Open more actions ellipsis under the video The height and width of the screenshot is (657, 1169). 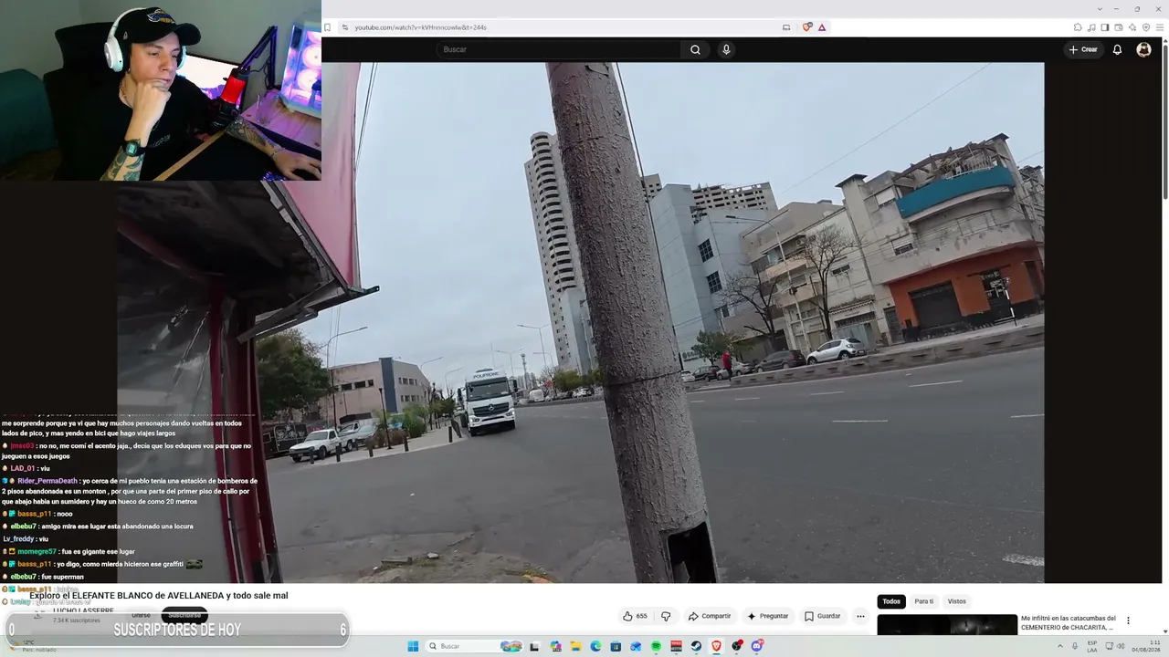[x=860, y=616]
